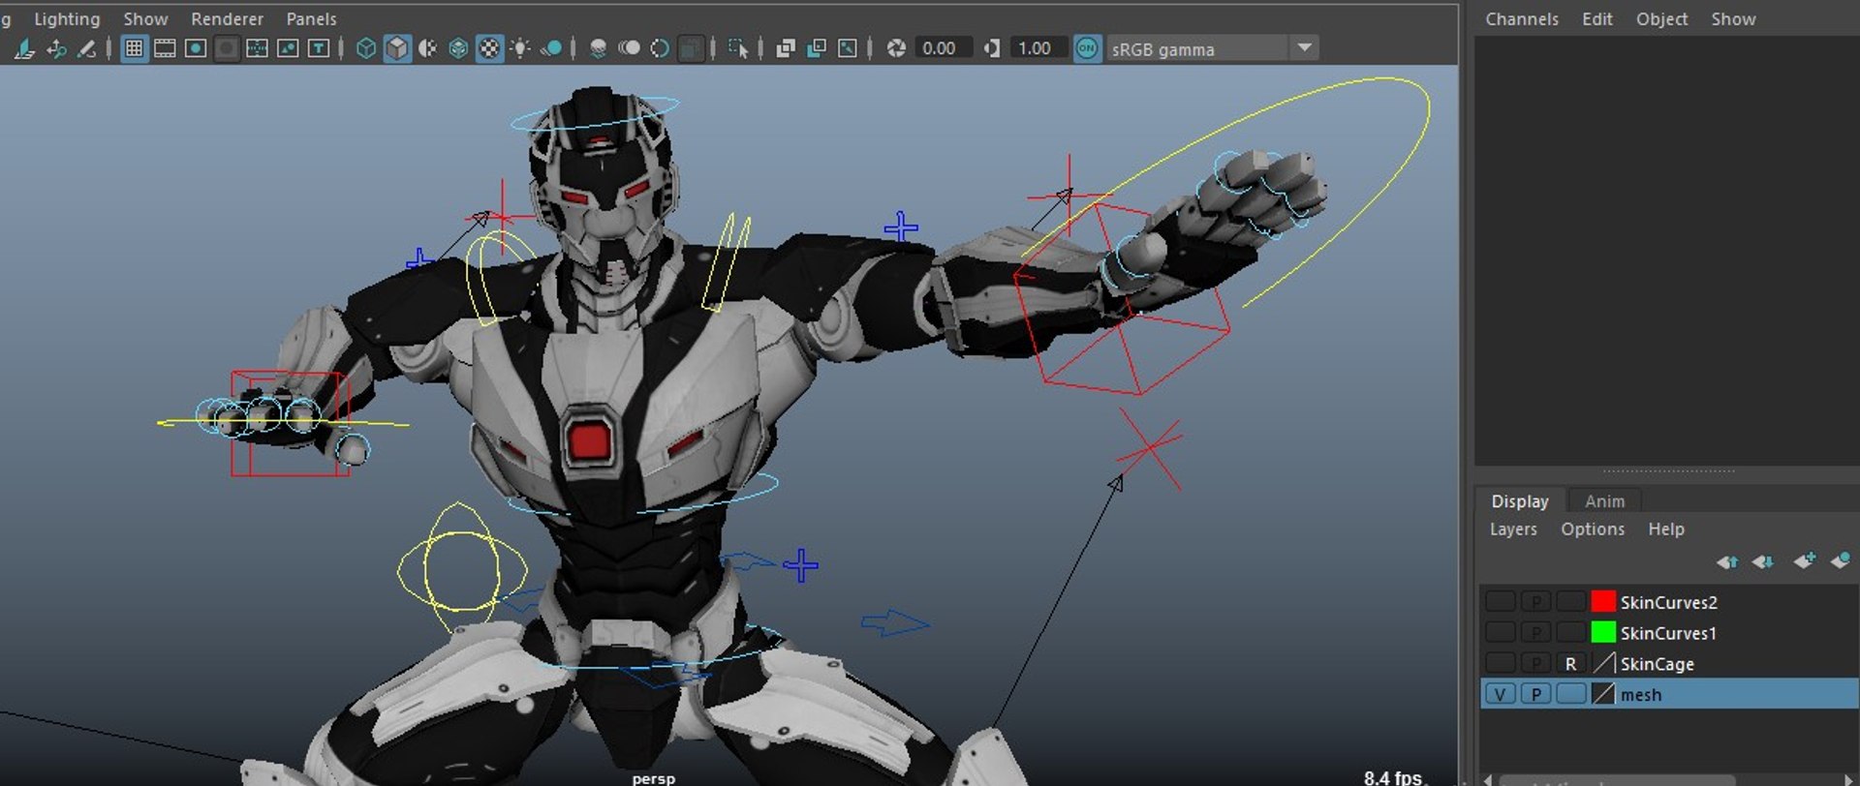Toggle the X-ray display icon
Screen dimensions: 1860x786
786,48
